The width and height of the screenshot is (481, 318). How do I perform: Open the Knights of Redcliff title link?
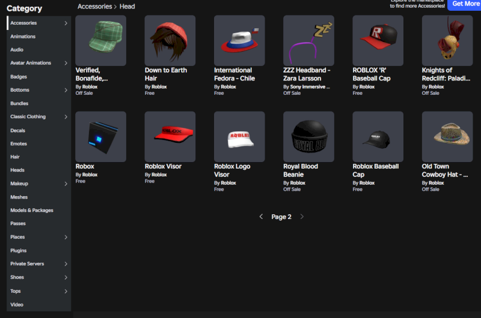tap(446, 74)
